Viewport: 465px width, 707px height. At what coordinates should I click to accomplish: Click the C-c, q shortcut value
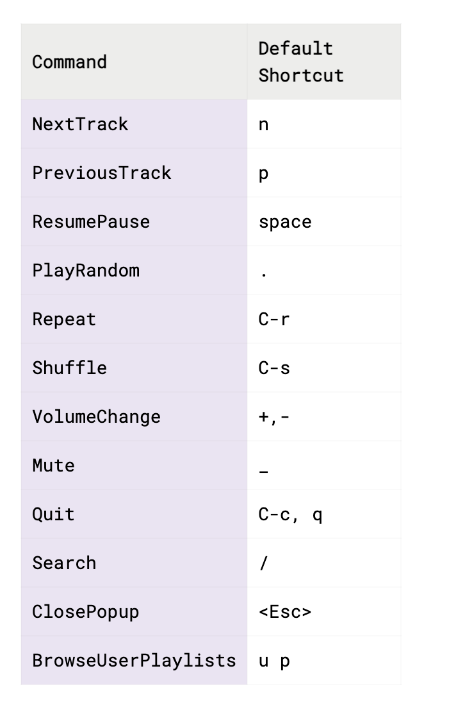coord(290,515)
